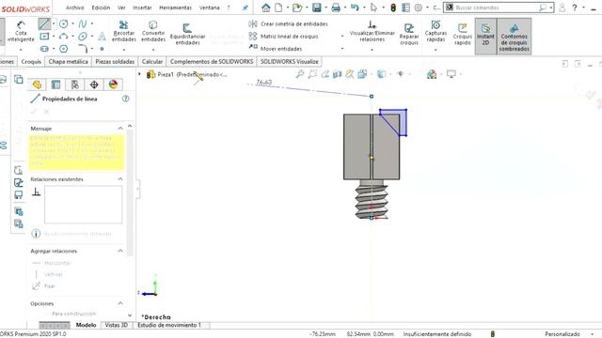Toggle Para construcción option
The height and width of the screenshot is (338, 602).
[73, 314]
